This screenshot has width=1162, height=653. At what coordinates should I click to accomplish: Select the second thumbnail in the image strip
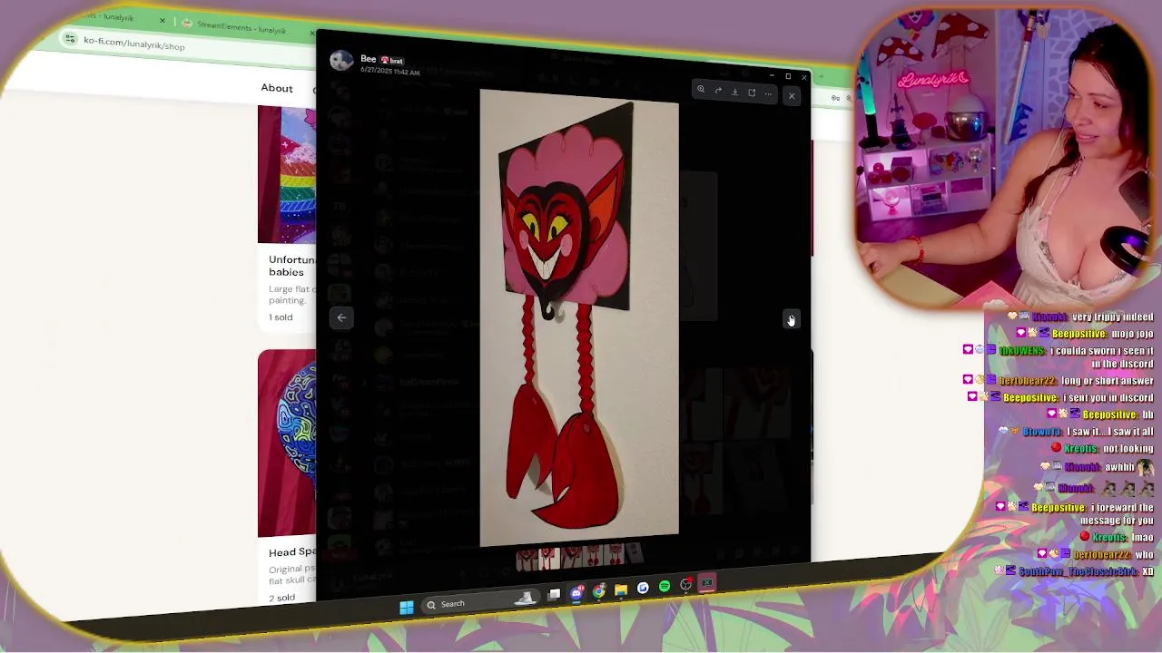[549, 558]
